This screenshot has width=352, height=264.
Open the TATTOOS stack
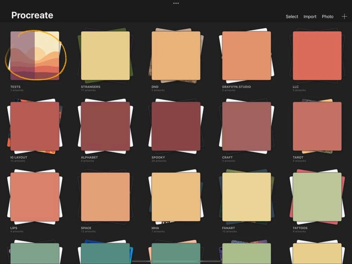point(316,196)
